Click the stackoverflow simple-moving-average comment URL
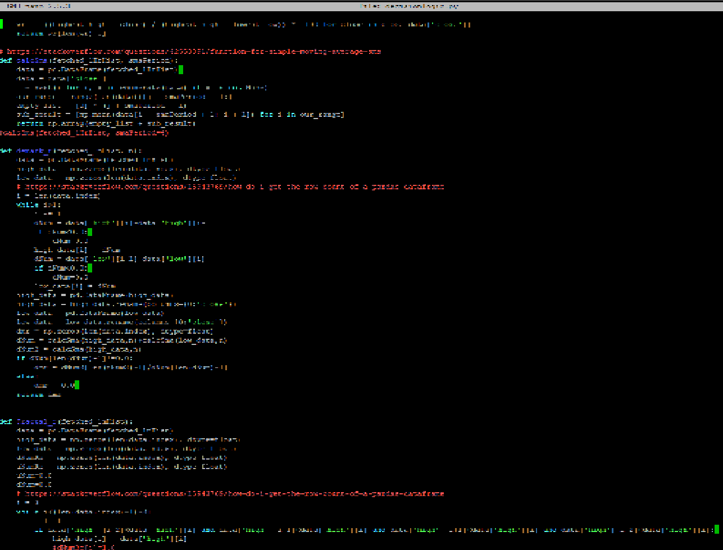 [x=191, y=52]
